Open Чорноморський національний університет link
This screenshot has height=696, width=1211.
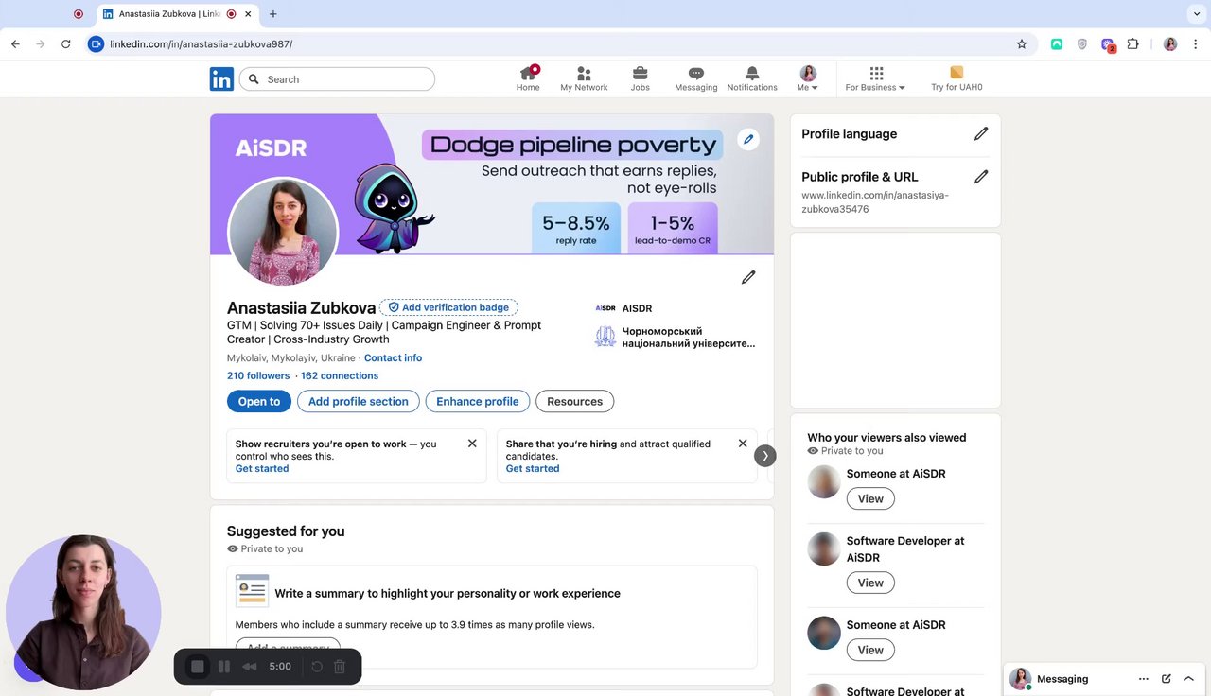coord(676,337)
